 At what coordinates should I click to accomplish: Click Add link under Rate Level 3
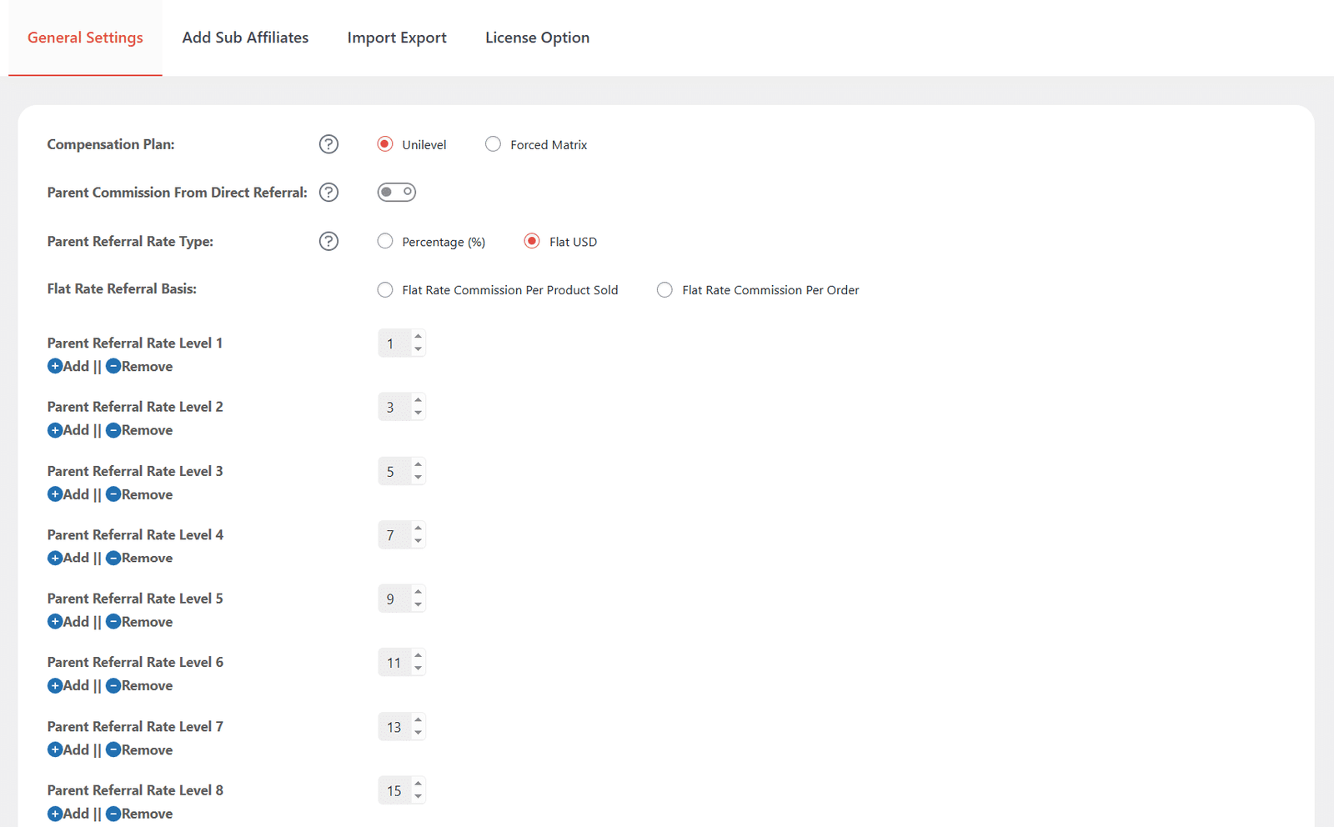pos(76,494)
